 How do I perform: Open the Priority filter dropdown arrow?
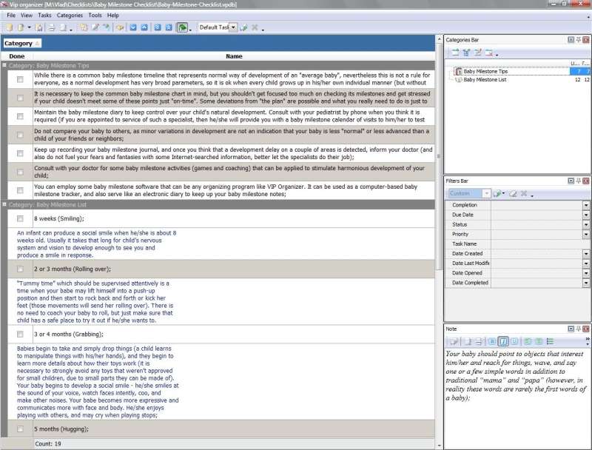pos(586,234)
